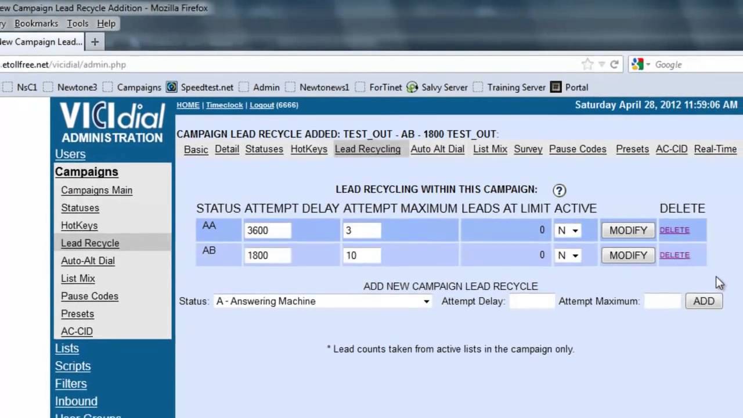Open the Help menu

tap(106, 24)
